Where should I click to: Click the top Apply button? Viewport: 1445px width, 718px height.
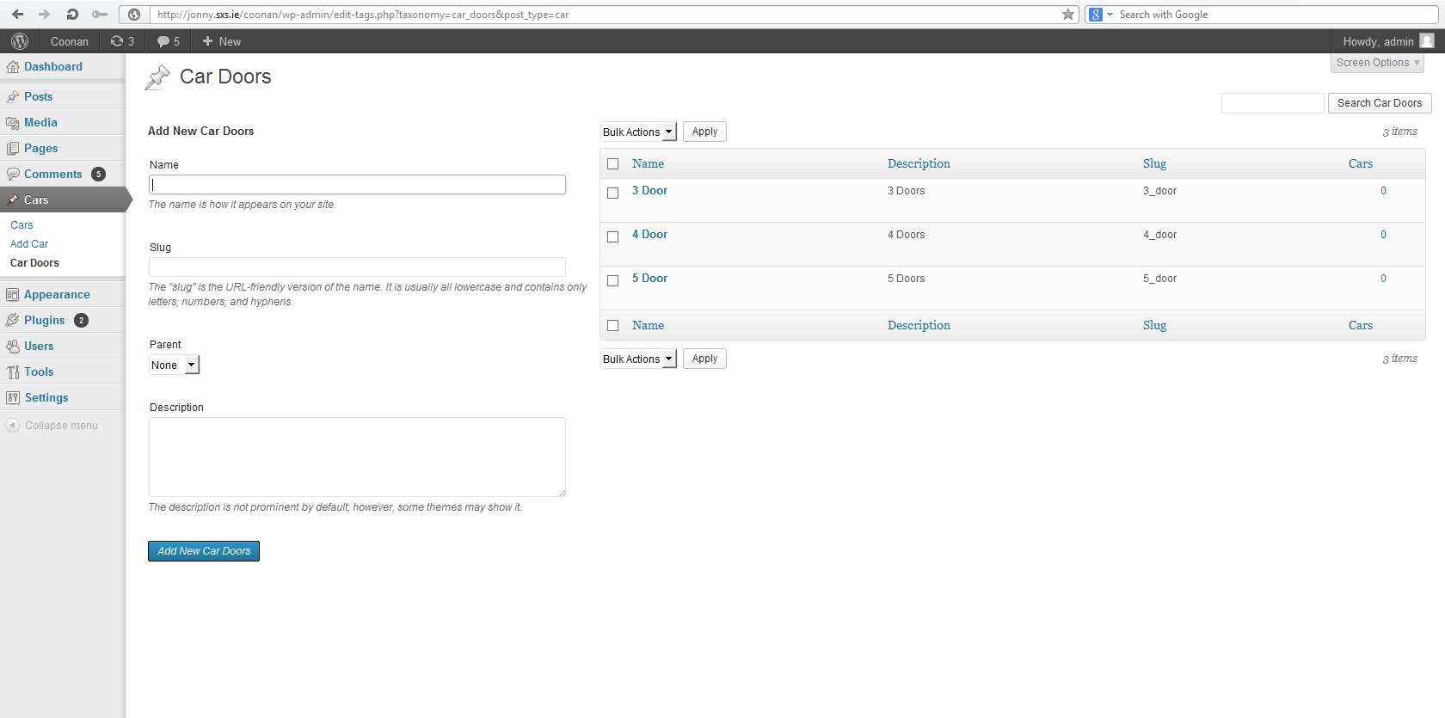(704, 132)
